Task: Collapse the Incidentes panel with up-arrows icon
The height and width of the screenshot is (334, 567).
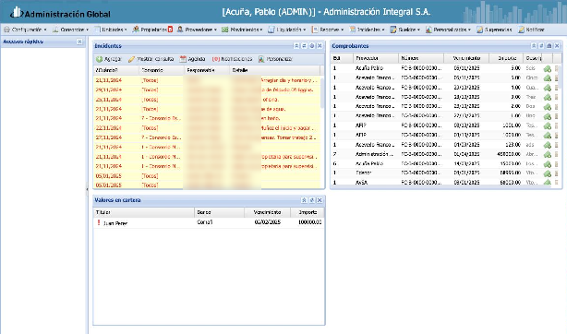Action: (x=296, y=46)
